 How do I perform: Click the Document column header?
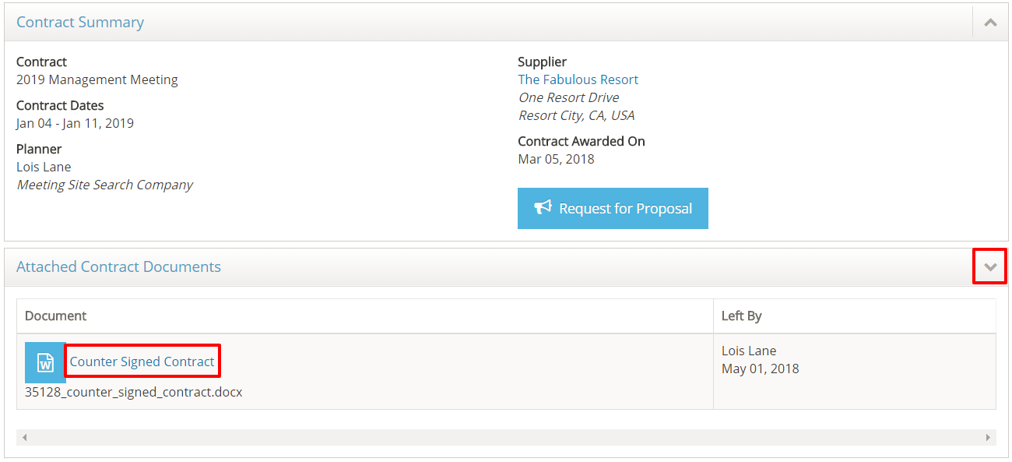click(55, 316)
